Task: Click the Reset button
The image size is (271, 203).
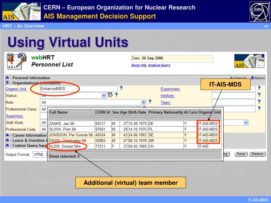Action: coord(241,154)
